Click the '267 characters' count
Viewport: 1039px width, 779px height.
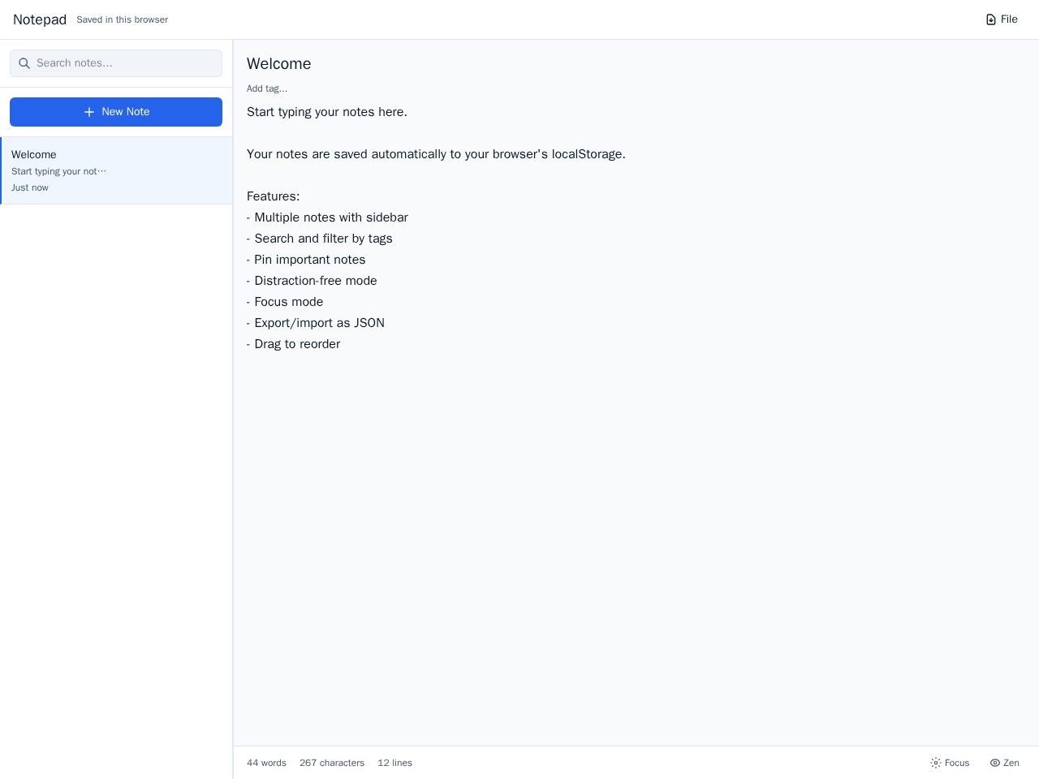[x=332, y=763]
